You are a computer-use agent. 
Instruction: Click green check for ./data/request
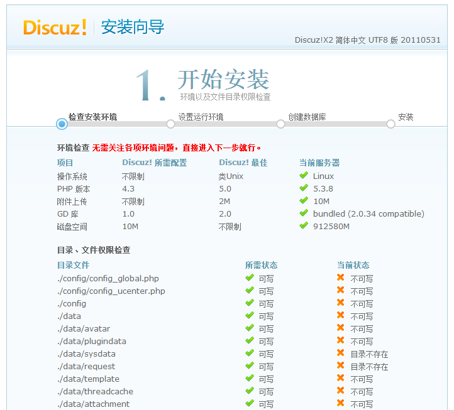[x=250, y=365]
